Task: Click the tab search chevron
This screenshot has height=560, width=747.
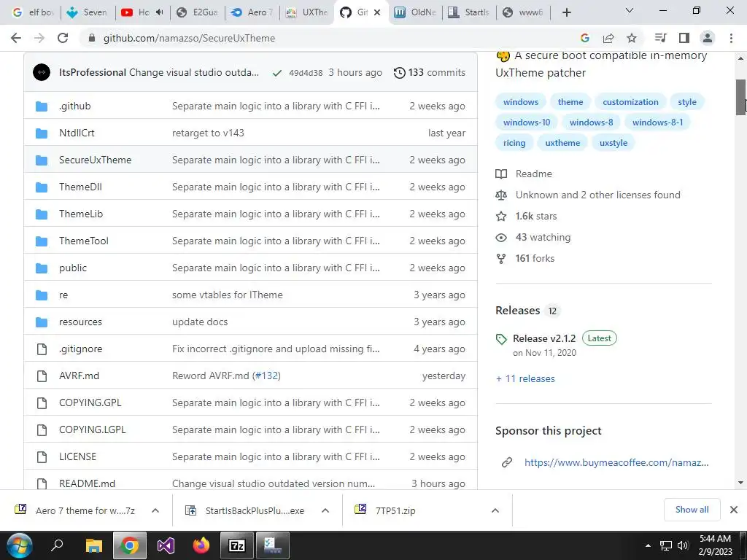Action: coord(630,10)
